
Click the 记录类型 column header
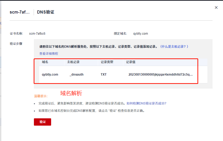107,62
